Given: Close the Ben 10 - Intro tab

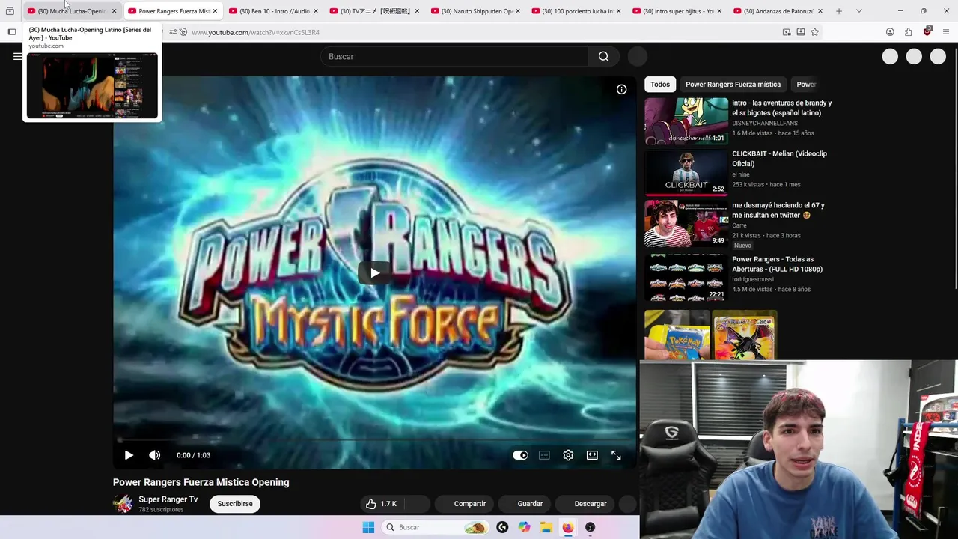Looking at the screenshot, I should 316,11.
